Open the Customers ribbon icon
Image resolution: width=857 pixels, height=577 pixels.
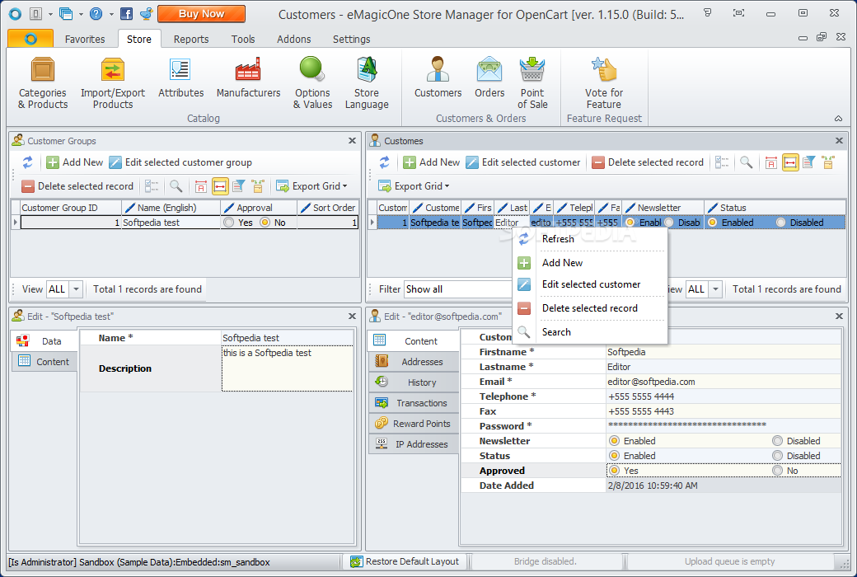coord(438,77)
